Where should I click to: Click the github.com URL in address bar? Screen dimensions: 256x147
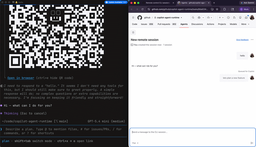tap(180, 9)
